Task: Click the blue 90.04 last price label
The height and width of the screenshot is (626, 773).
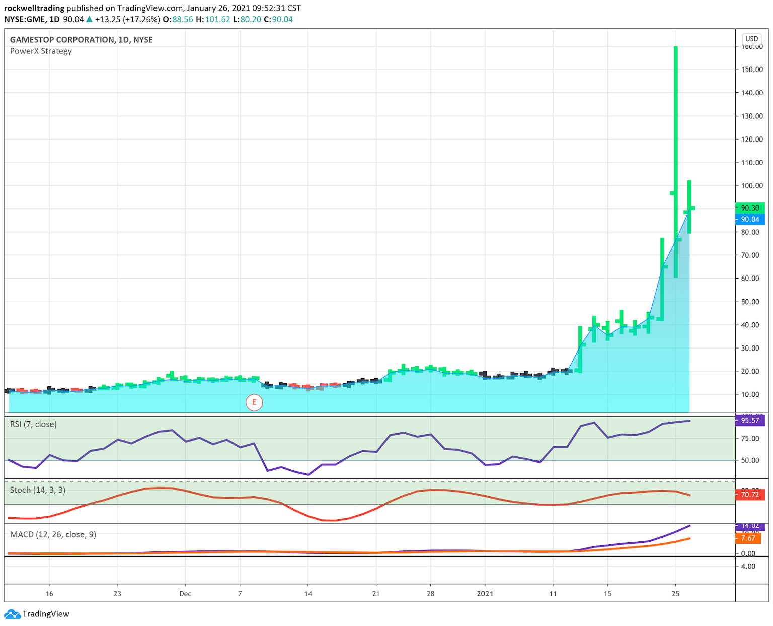Action: (x=750, y=219)
